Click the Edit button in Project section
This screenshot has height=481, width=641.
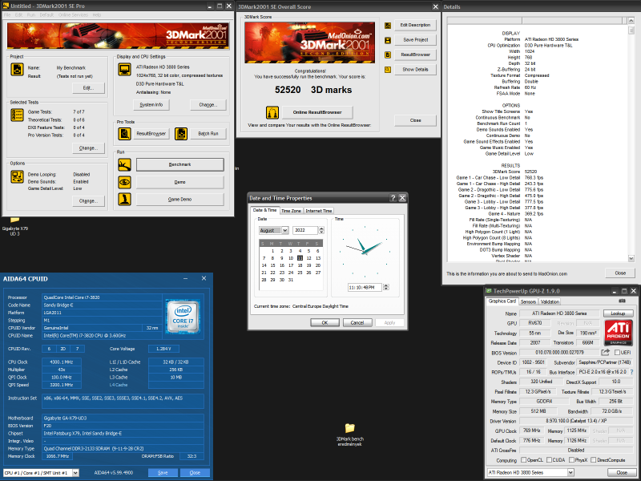[x=89, y=88]
